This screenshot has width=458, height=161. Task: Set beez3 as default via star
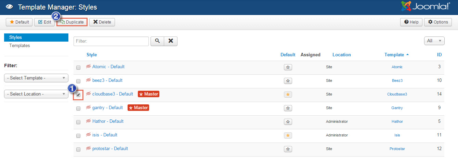pos(288,81)
